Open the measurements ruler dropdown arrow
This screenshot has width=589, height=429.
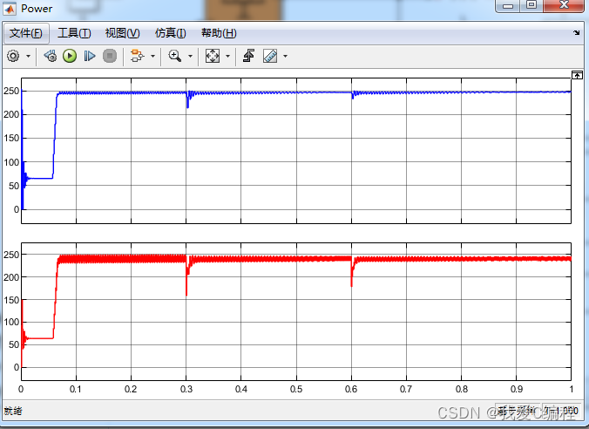click(285, 56)
